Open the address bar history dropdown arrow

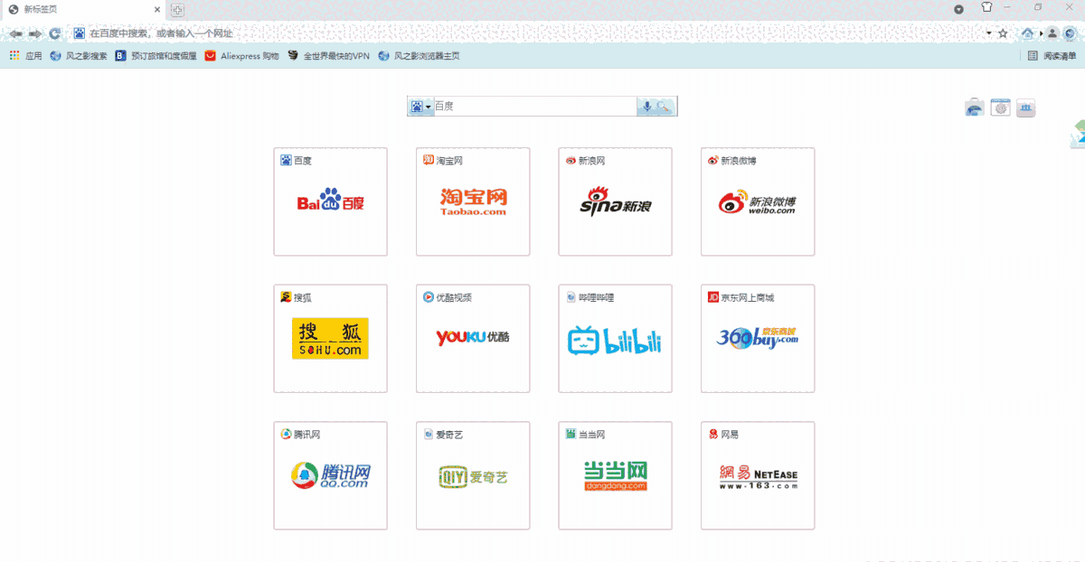click(988, 33)
